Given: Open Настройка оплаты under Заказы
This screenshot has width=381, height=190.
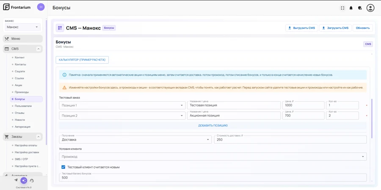Looking at the screenshot, I should coord(26,145).
